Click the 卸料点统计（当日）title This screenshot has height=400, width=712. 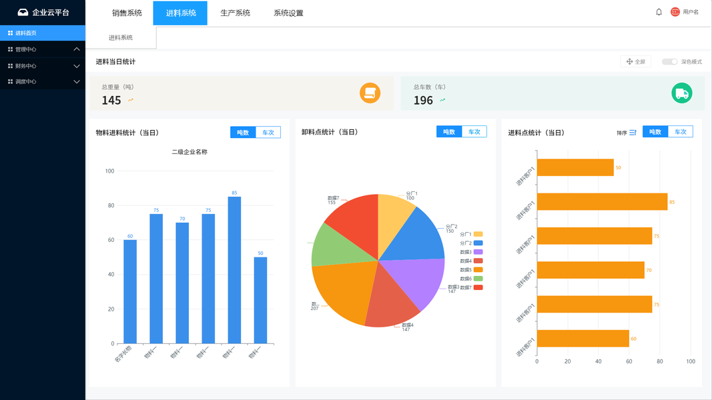coord(330,132)
